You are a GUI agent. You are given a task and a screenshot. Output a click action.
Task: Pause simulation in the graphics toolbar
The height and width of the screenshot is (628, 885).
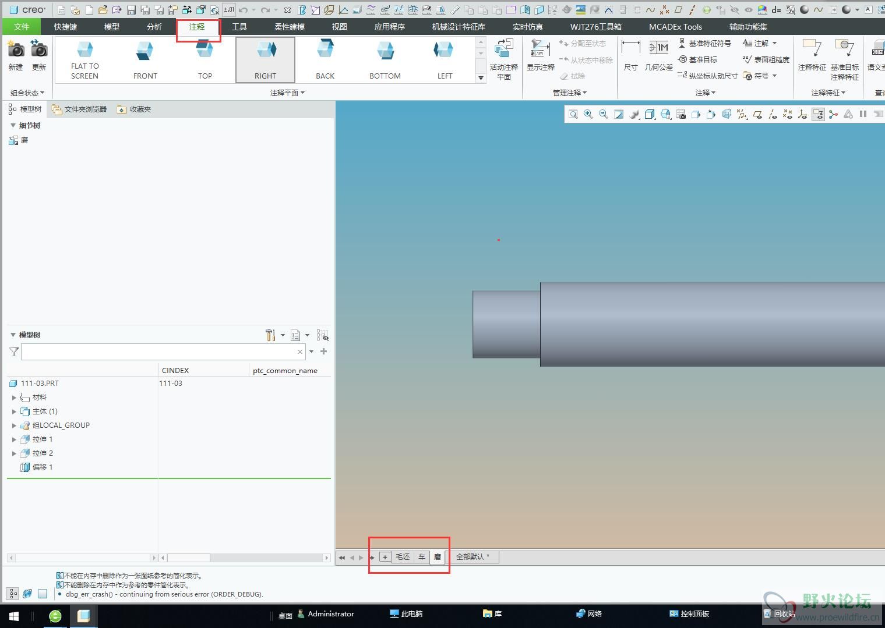[x=863, y=114]
